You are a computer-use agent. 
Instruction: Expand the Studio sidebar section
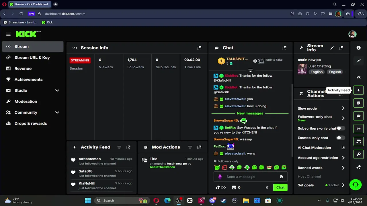coord(57,90)
